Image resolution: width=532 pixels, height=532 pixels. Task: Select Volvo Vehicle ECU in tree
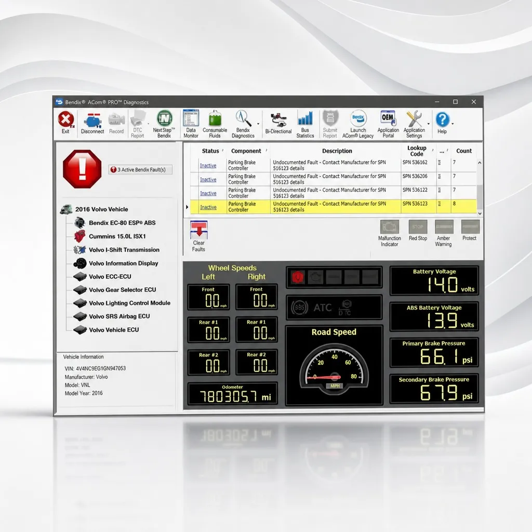coord(114,330)
